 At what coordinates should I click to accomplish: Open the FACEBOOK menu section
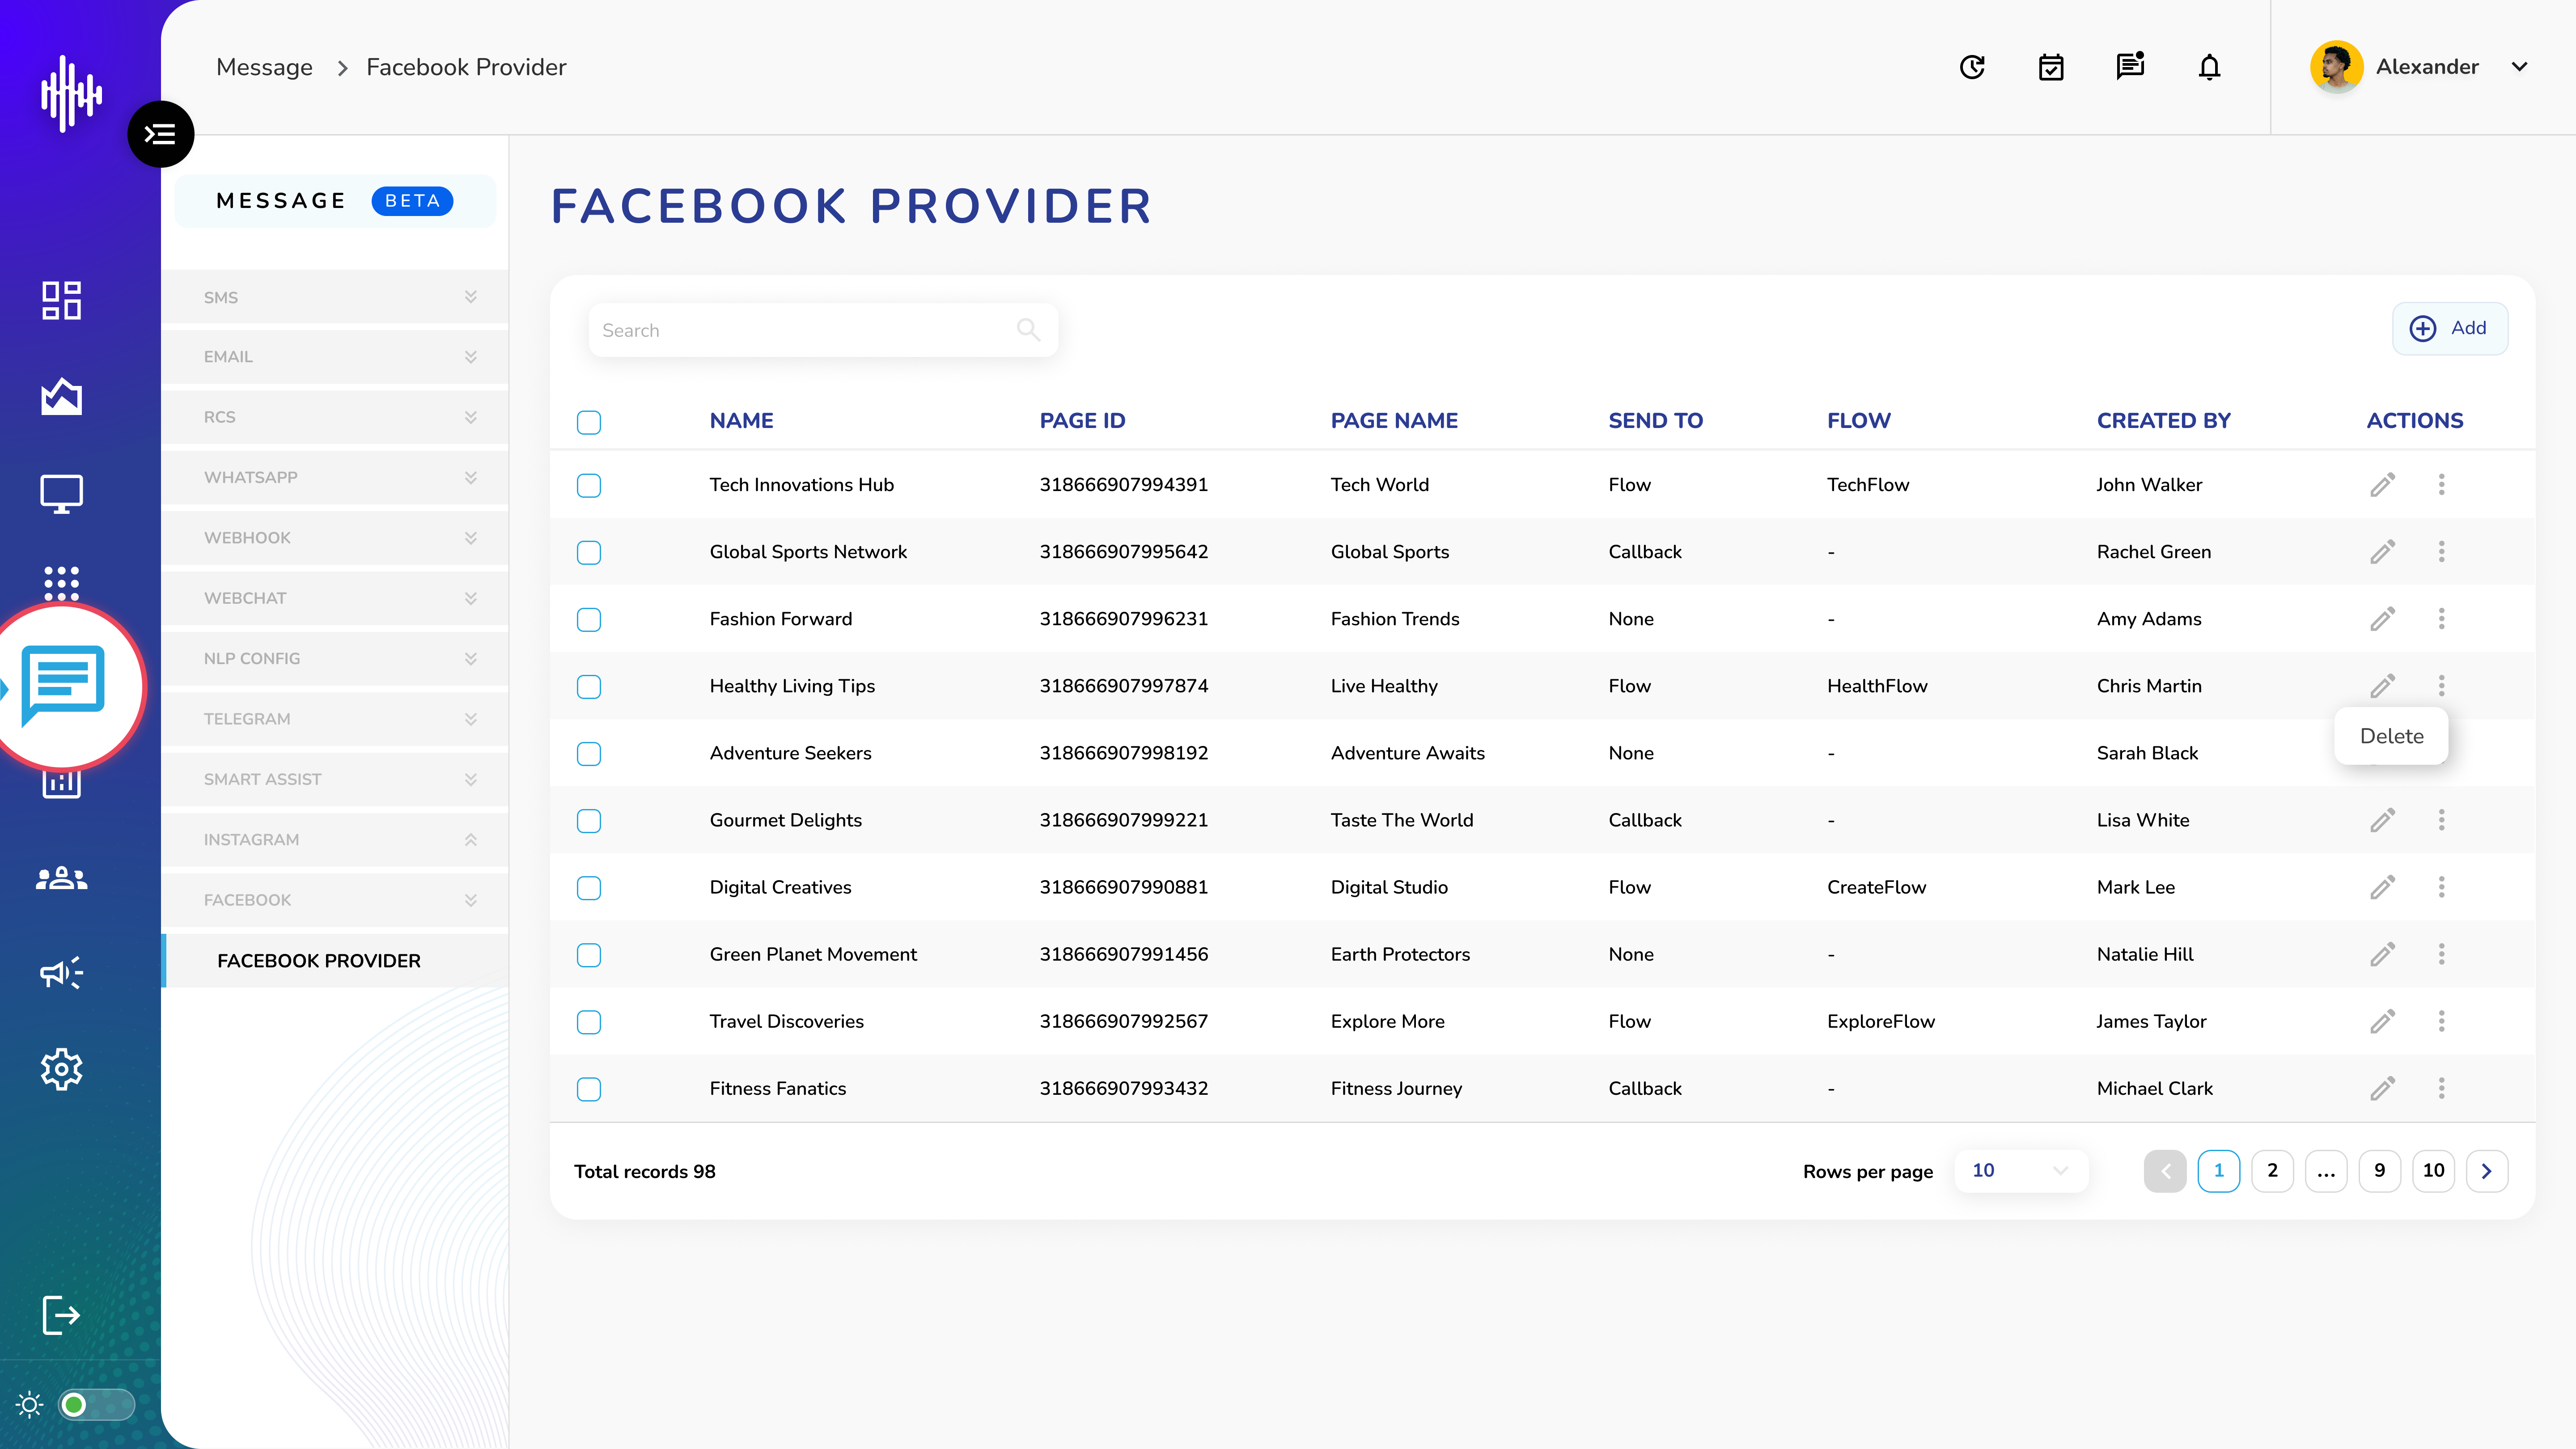click(335, 900)
